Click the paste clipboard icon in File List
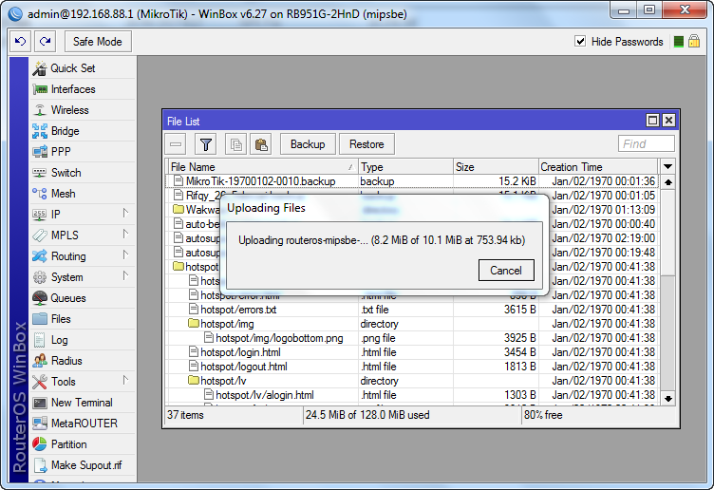 (x=261, y=144)
